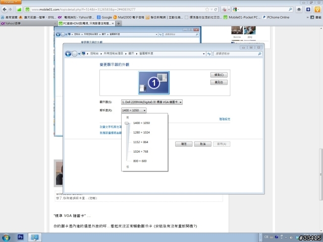The image size is (323, 242).
Task: Choose the 1152 × 864 resolution entry
Action: [140, 142]
